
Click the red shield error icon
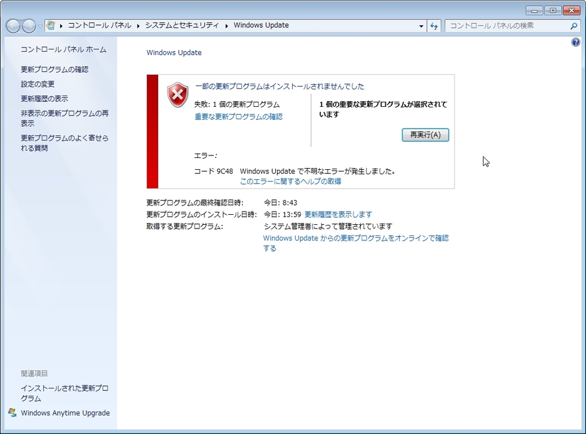[178, 94]
